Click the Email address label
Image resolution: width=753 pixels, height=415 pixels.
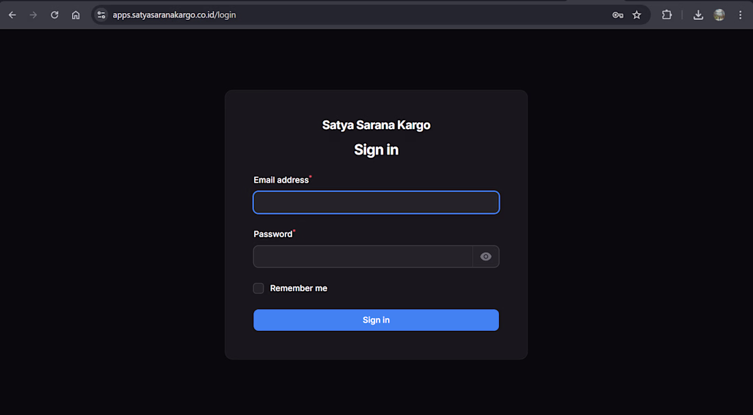281,180
